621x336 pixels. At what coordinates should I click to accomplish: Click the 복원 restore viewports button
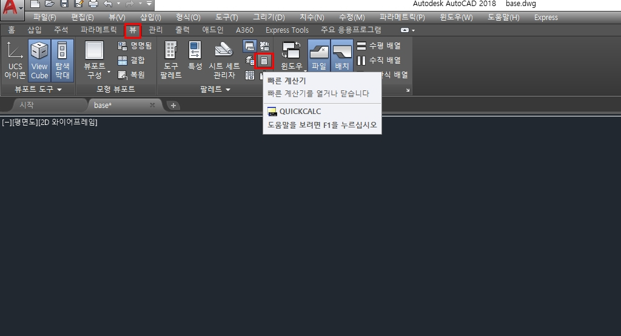[131, 75]
